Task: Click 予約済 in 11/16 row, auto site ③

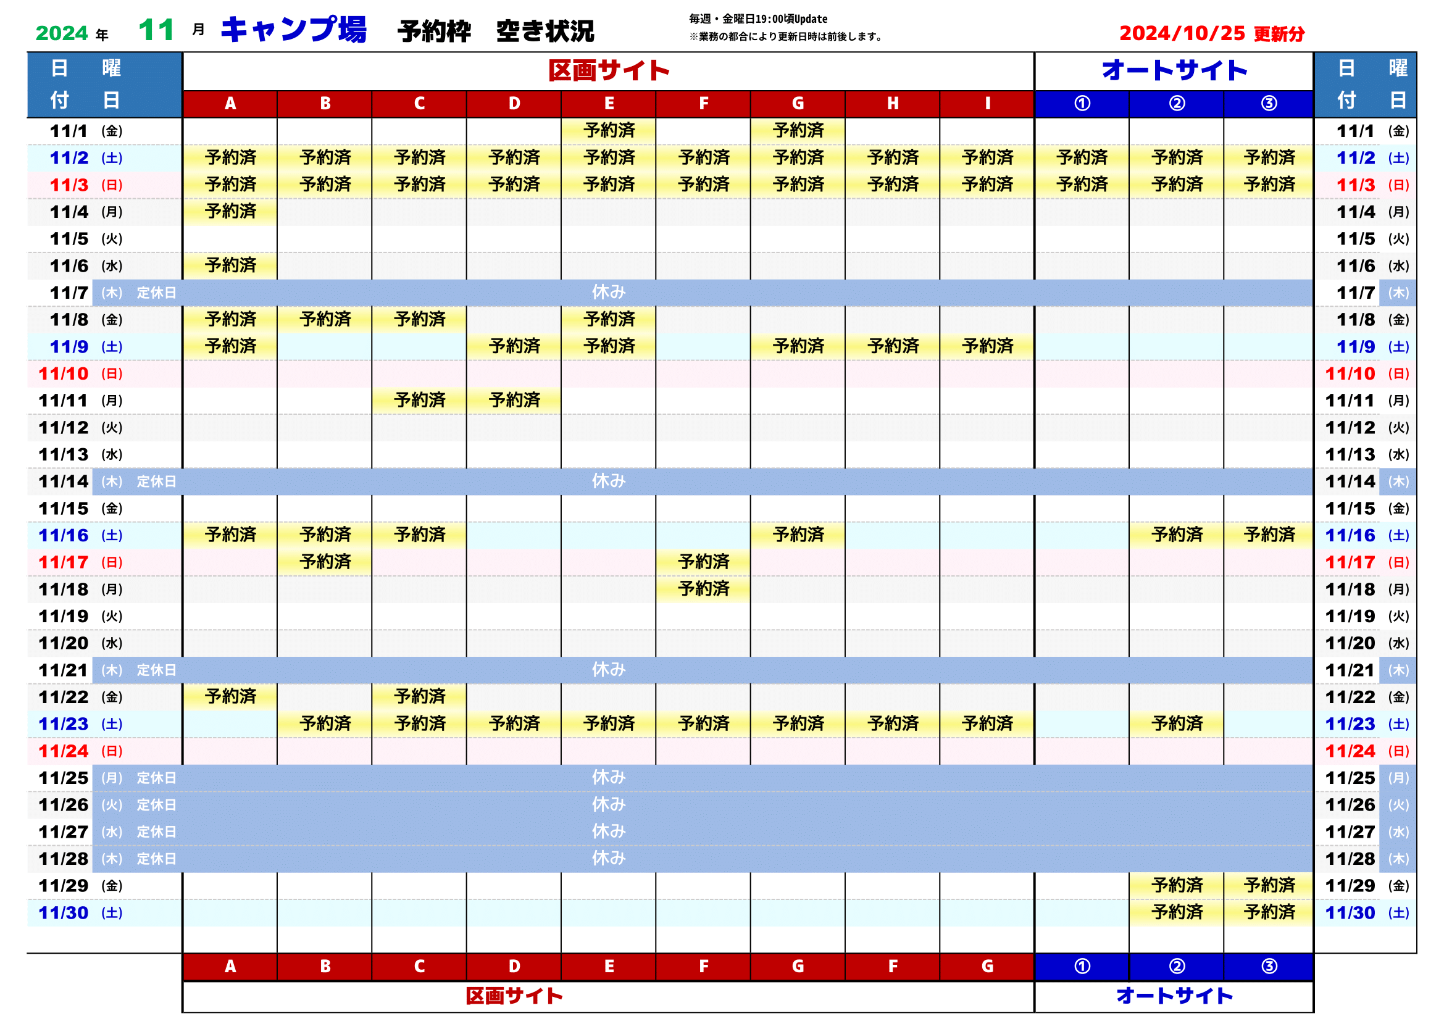Action: [1269, 535]
